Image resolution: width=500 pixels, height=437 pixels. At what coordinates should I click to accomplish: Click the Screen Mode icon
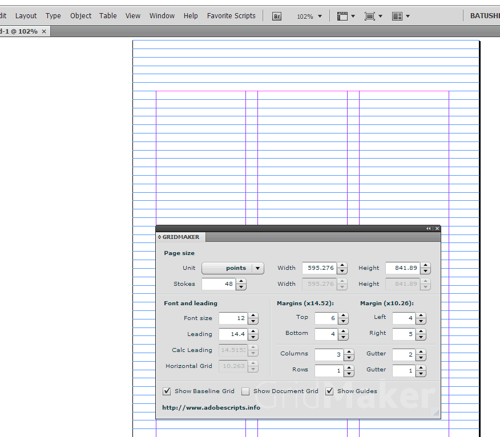tap(370, 16)
